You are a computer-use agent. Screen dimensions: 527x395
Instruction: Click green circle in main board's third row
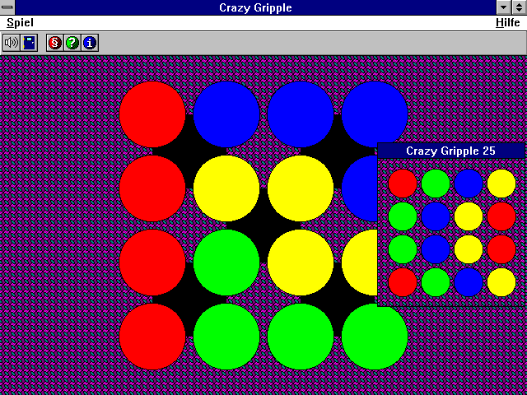[226, 263]
